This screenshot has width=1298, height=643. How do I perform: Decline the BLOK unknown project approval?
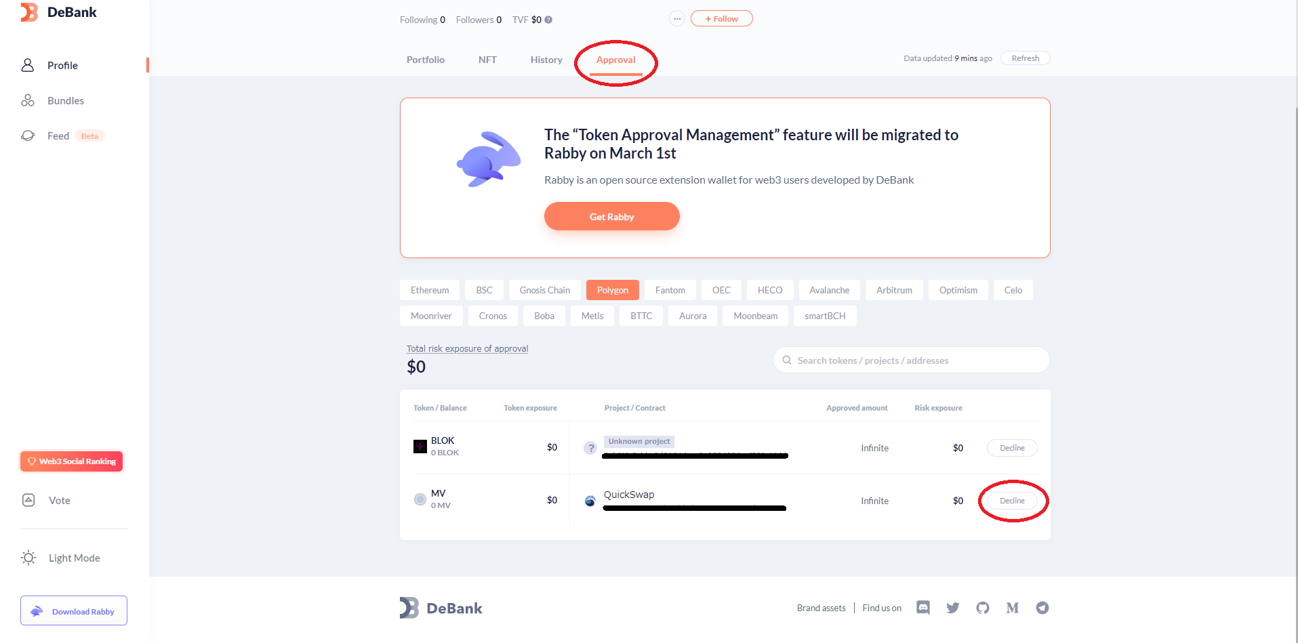click(1013, 448)
